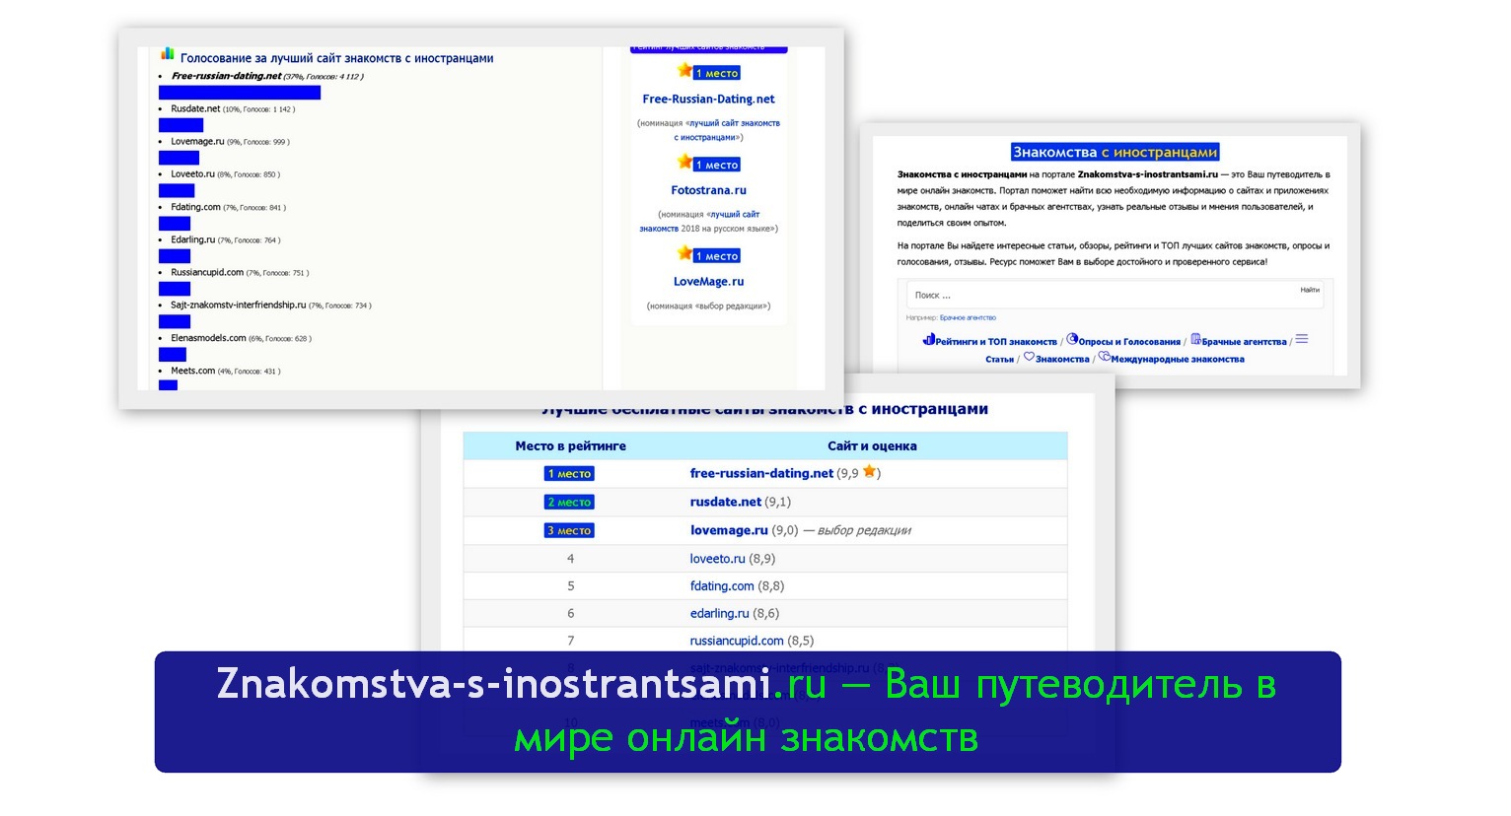The width and height of the screenshot is (1511, 816).
Task: Open the hamburger menu after Брачные агентства
Action: tap(1302, 339)
